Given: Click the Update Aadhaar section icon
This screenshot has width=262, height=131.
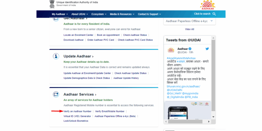Looking at the screenshot, I should (x=56, y=56).
